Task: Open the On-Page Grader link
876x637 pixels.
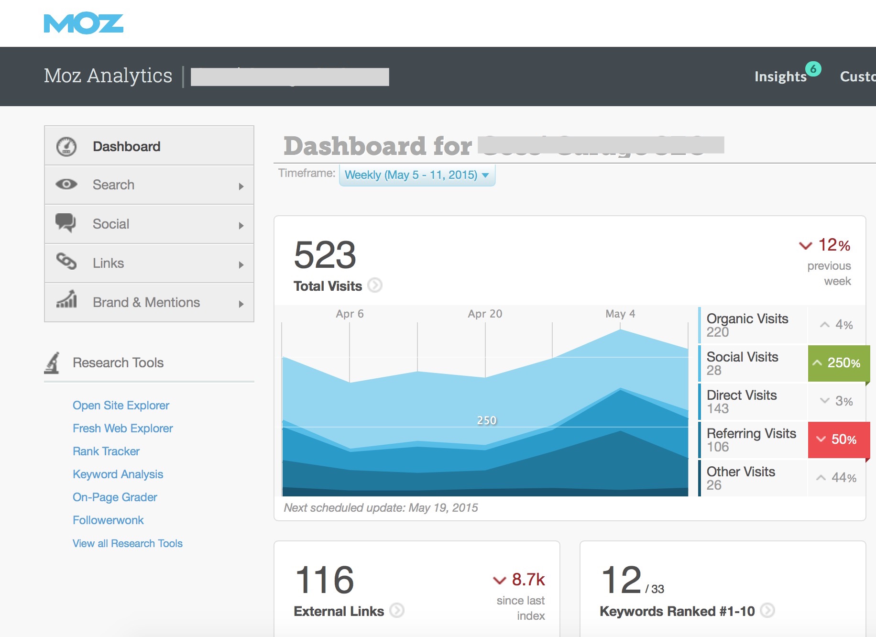Action: (x=115, y=497)
